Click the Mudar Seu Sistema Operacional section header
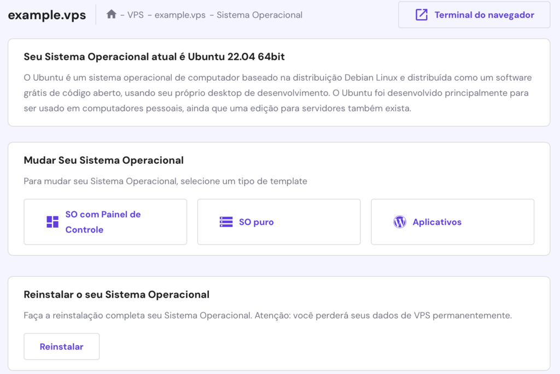Screen dimensions: 560x374 coord(103,160)
